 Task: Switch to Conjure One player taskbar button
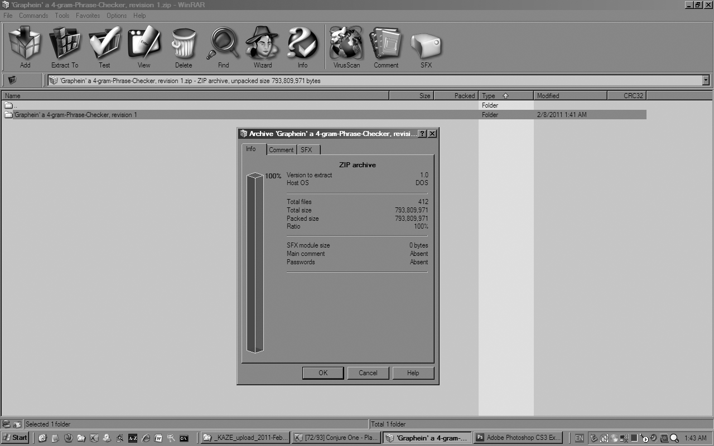tap(336, 438)
